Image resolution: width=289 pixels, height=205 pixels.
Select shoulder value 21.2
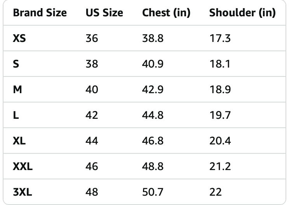point(220,166)
